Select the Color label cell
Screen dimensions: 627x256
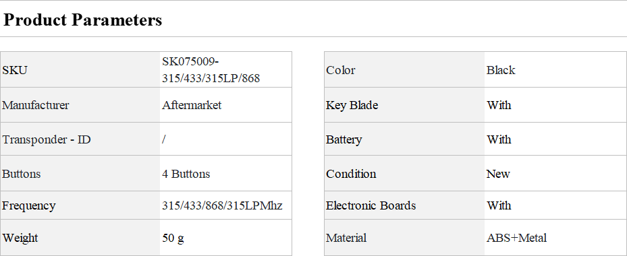pos(404,70)
